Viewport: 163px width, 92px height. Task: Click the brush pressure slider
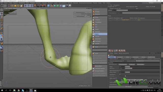pos(142,68)
